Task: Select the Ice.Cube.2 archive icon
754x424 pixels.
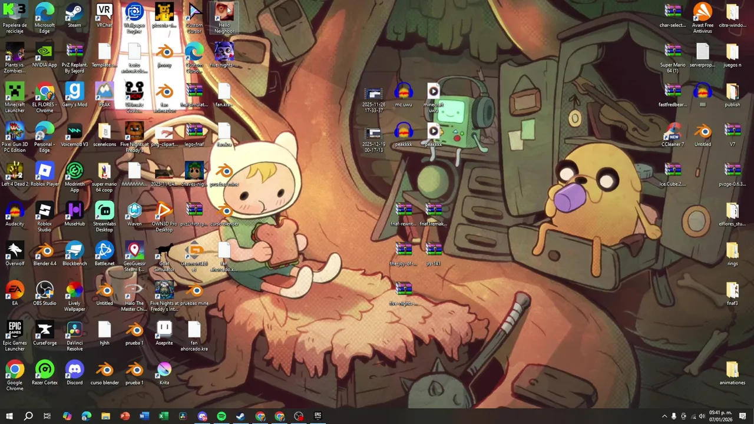Action: (673, 174)
